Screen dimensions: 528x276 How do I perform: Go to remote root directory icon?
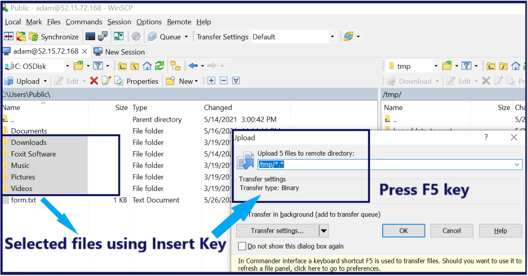503,66
